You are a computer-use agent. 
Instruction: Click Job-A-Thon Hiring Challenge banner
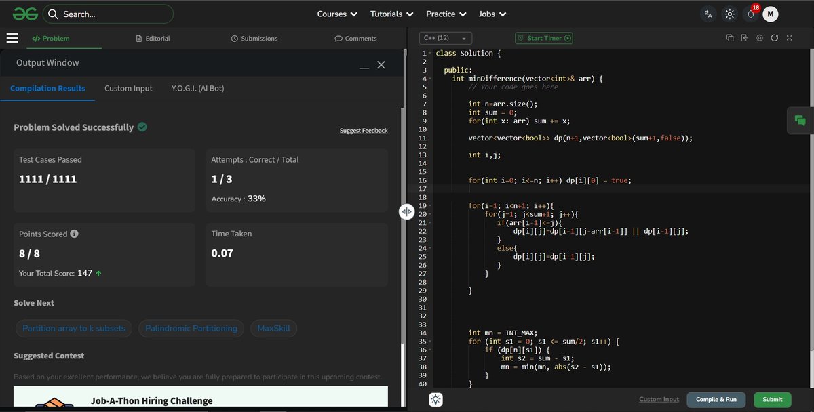[201, 397]
